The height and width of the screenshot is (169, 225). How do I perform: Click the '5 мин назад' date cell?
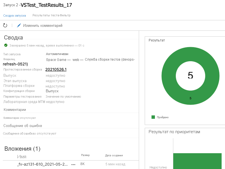pos(115,164)
